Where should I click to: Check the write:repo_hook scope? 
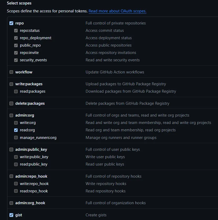(x=16, y=184)
